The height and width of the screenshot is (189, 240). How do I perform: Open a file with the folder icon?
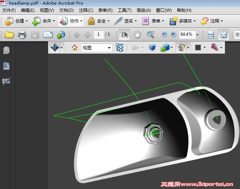click(x=9, y=35)
